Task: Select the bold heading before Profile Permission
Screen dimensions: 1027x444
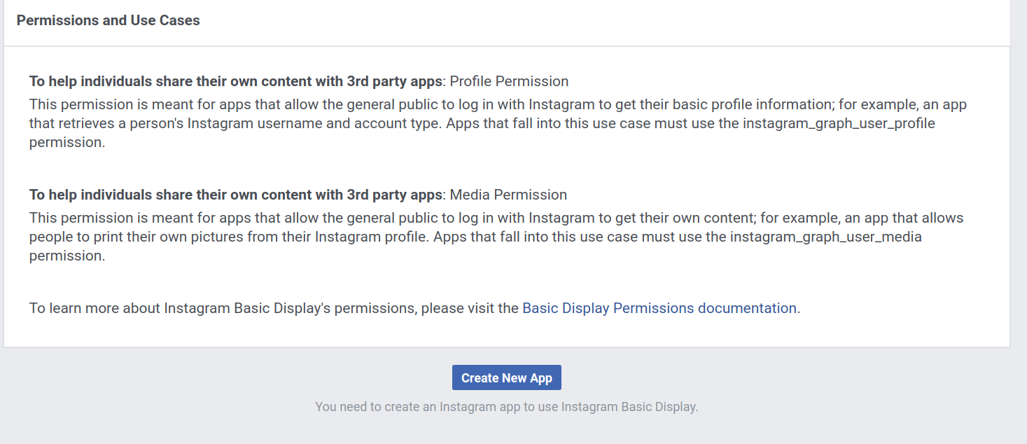Action: click(x=235, y=81)
